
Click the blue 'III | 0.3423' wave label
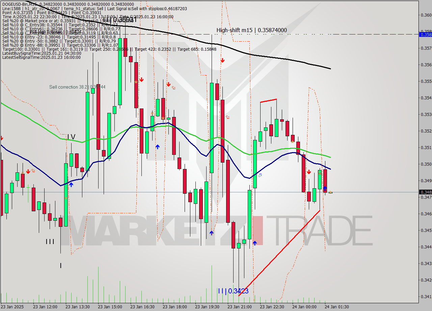coord(233,291)
